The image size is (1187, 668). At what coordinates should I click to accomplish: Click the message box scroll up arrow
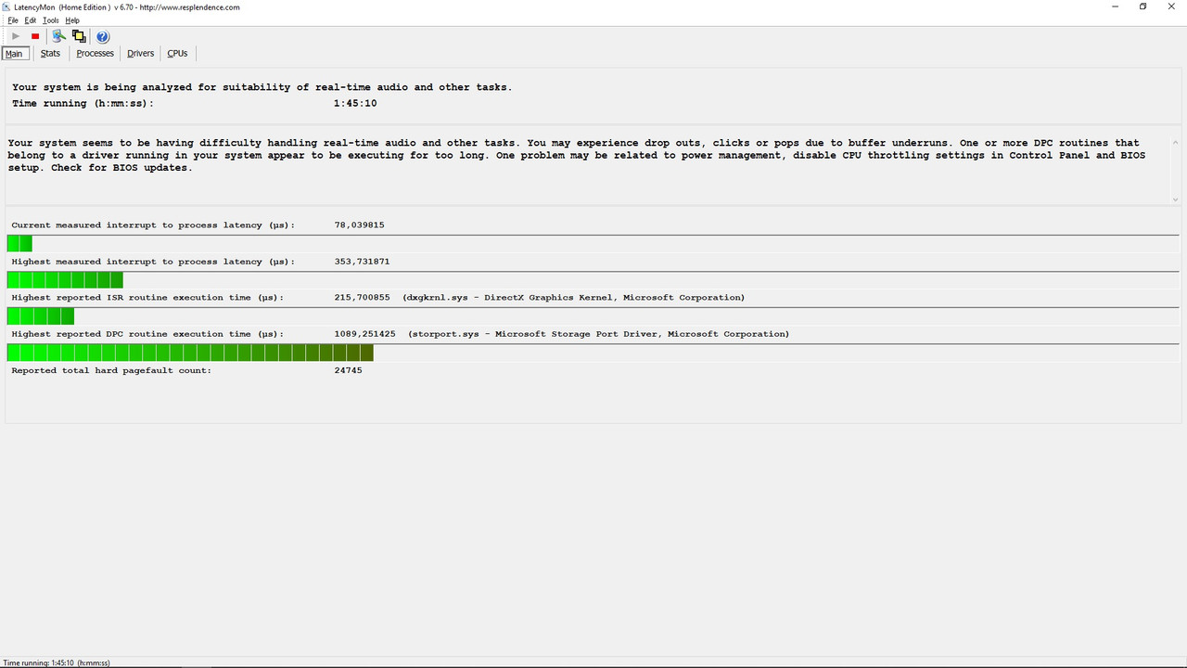[x=1175, y=143]
